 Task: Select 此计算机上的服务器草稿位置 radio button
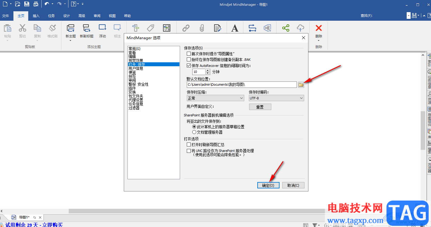tap(194, 127)
